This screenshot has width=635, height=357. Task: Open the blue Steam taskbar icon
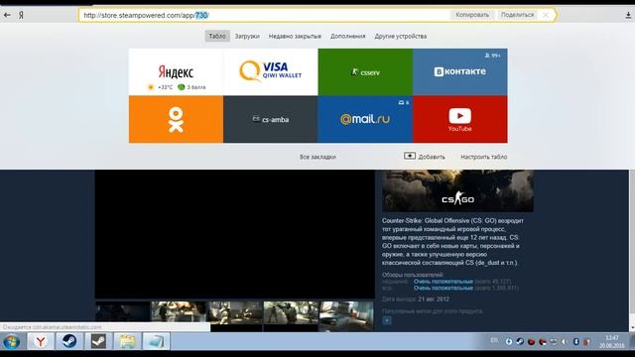69,342
